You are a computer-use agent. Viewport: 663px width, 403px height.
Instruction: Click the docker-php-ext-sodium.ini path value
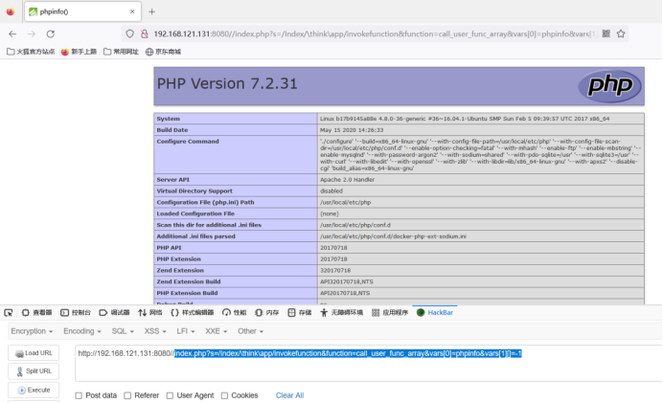pos(393,236)
